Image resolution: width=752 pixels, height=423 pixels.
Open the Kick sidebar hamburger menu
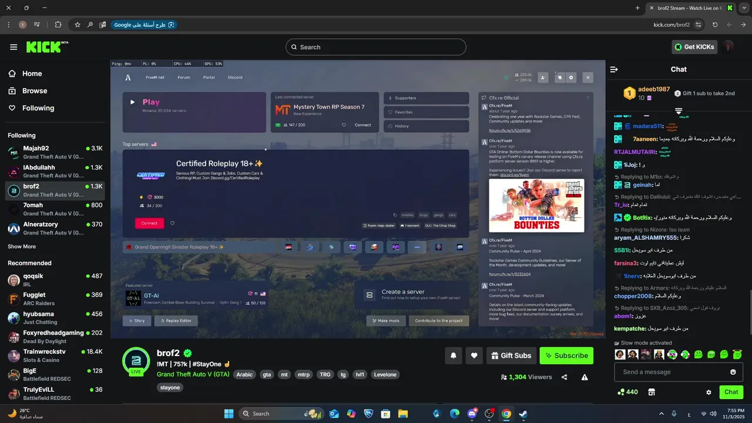[14, 47]
